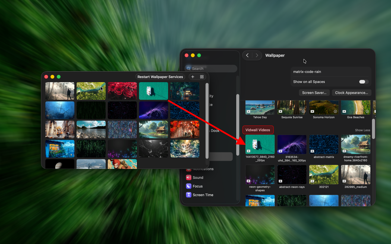This screenshot has width=391, height=244.
Task: Collapse Vidwall Videos using Show Less
Action: [362, 130]
